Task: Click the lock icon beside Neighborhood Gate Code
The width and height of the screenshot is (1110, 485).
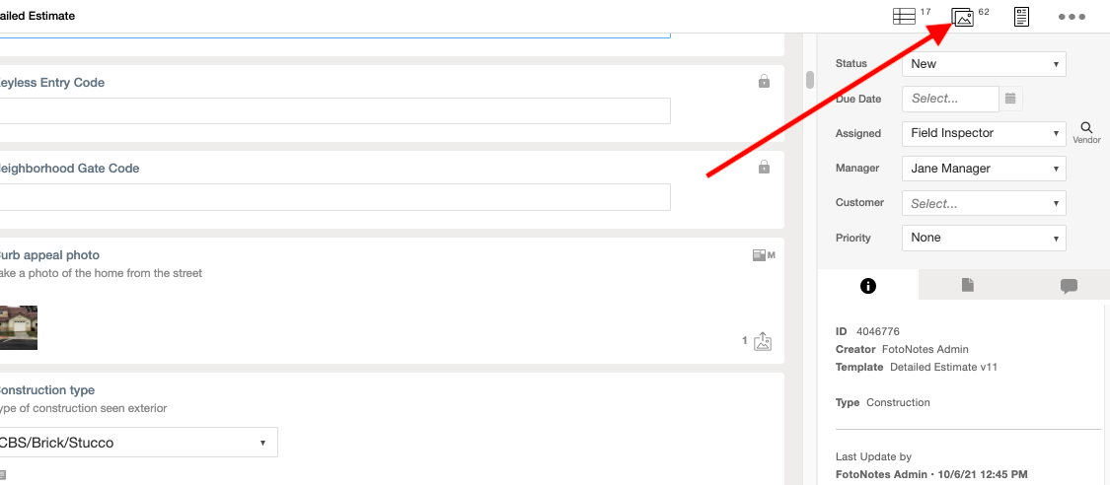Action: pyautogui.click(x=764, y=168)
